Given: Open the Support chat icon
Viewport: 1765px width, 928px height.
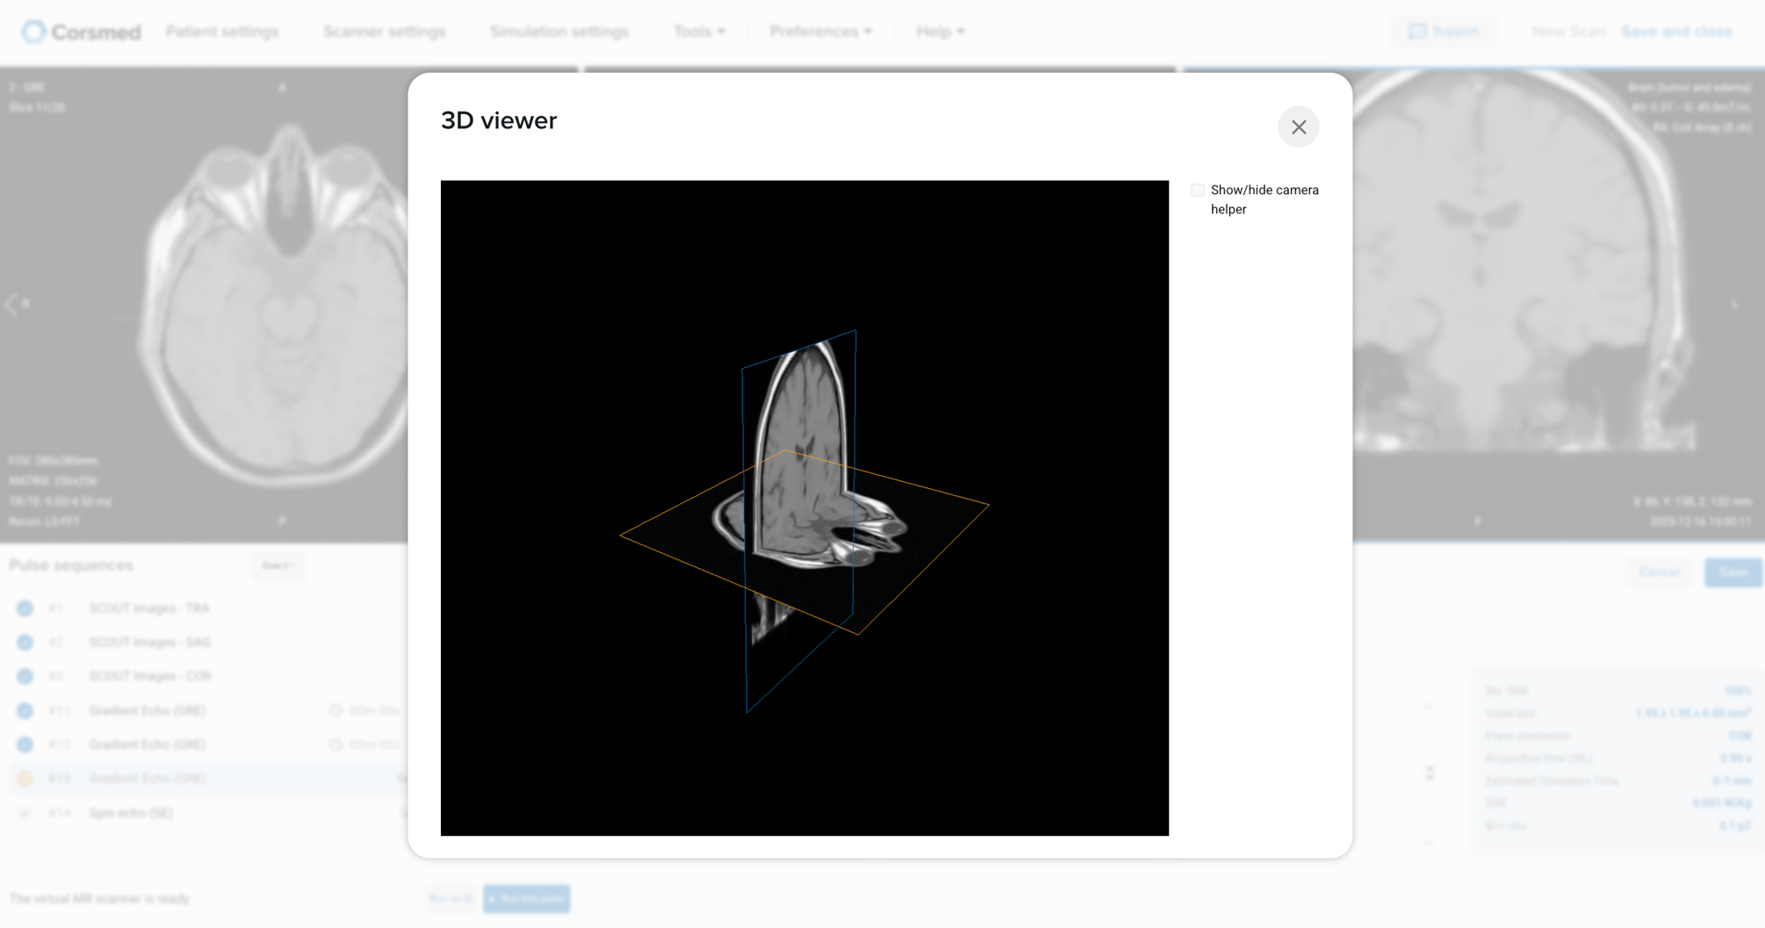Looking at the screenshot, I should coord(1416,31).
